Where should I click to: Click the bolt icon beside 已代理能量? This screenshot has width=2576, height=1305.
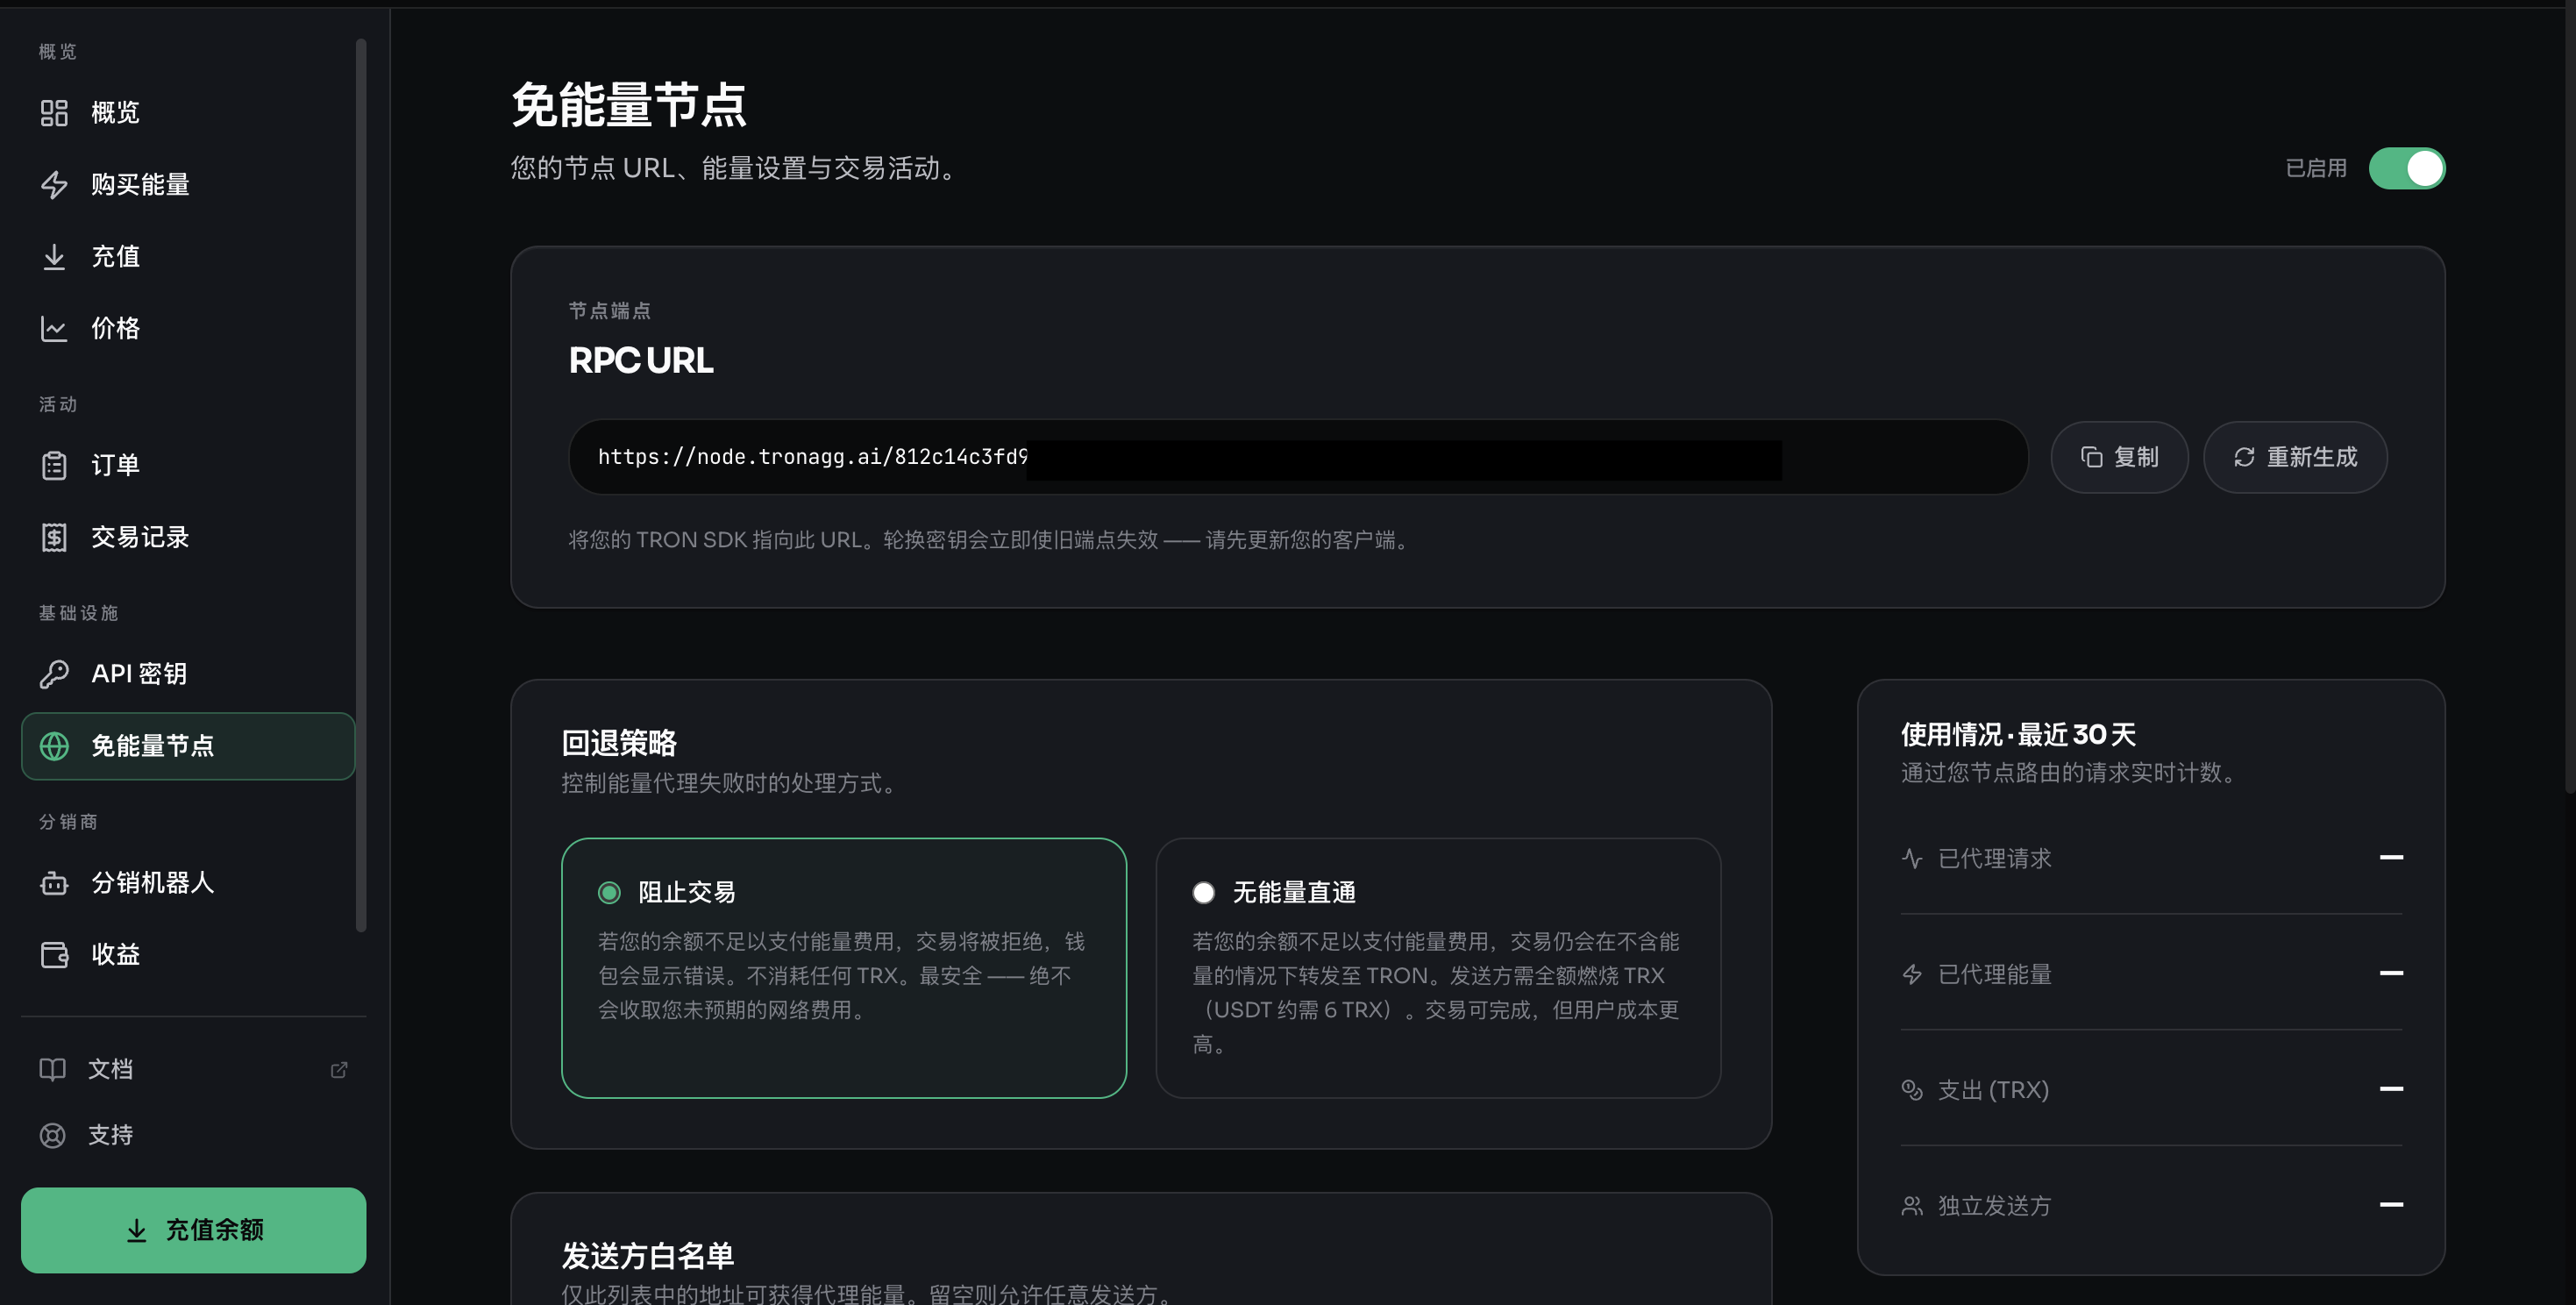1911,975
